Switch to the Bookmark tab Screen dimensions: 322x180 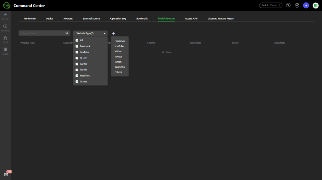(142, 19)
